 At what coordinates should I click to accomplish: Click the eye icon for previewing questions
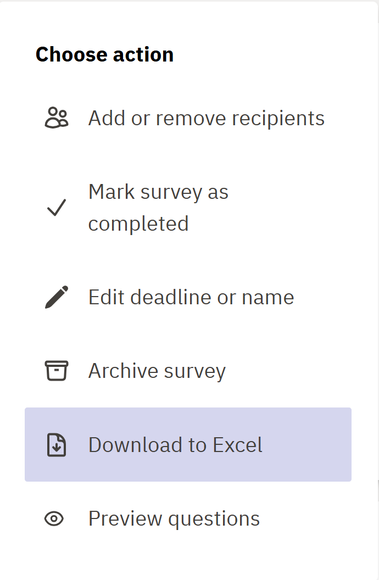(54, 518)
